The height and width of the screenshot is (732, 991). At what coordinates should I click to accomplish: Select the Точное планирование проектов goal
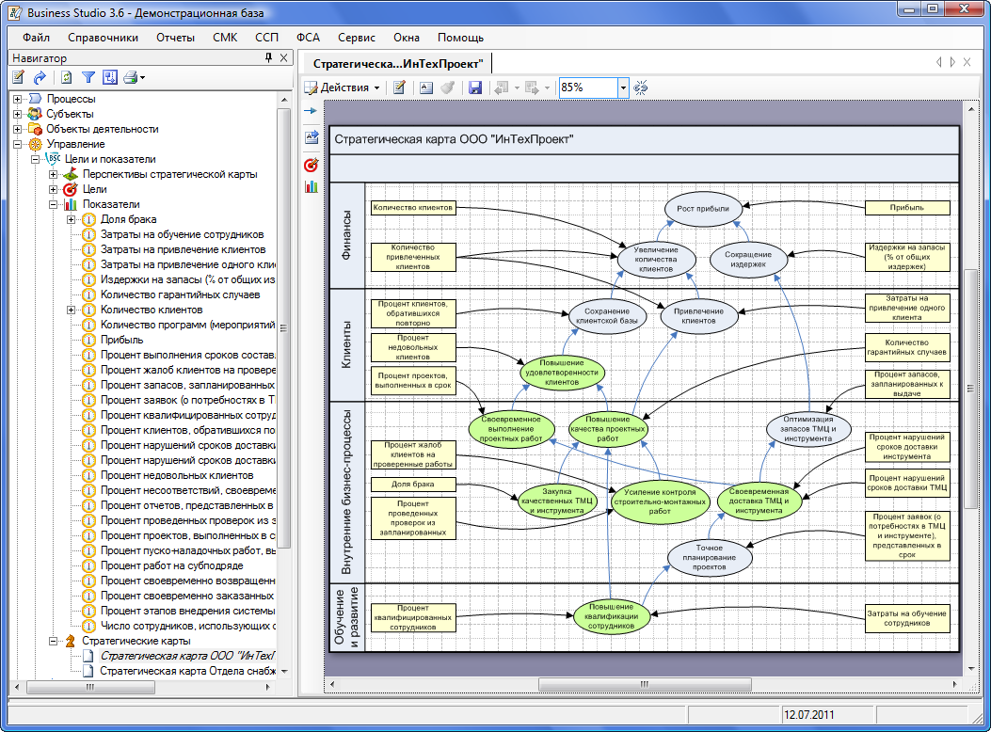click(x=709, y=558)
